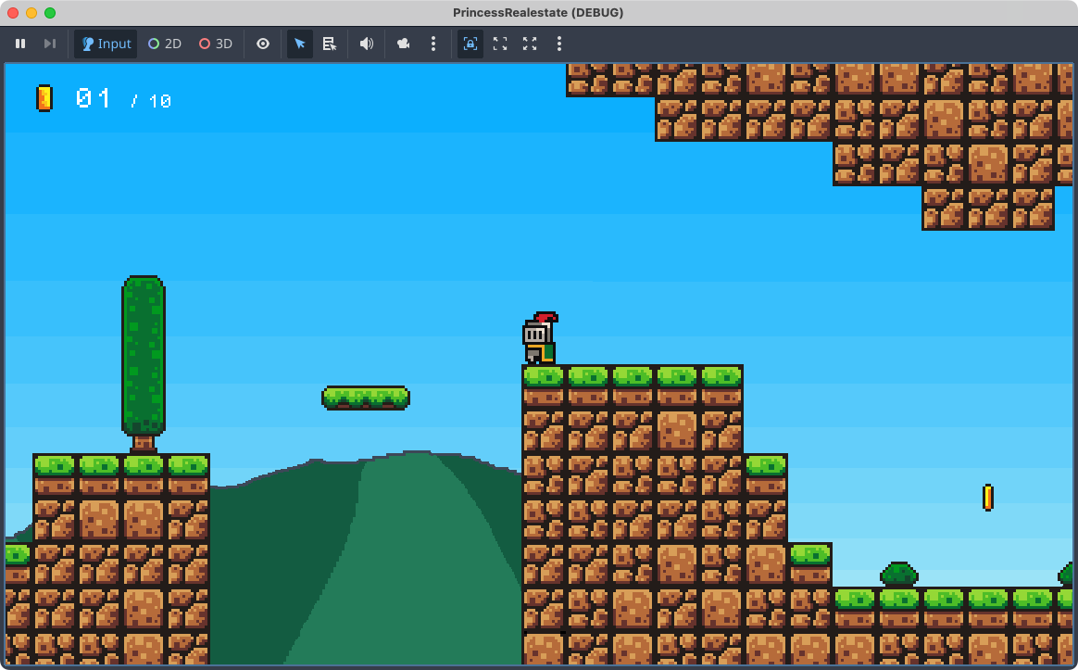Click the camera override icon
The width and height of the screenshot is (1078, 670).
tap(404, 44)
